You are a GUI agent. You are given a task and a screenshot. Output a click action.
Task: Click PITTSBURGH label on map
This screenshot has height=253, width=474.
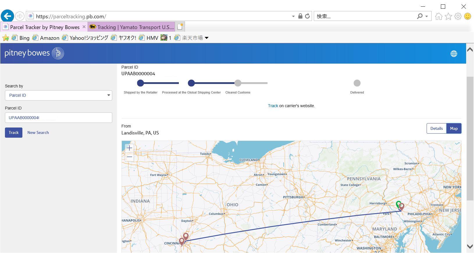click(293, 197)
